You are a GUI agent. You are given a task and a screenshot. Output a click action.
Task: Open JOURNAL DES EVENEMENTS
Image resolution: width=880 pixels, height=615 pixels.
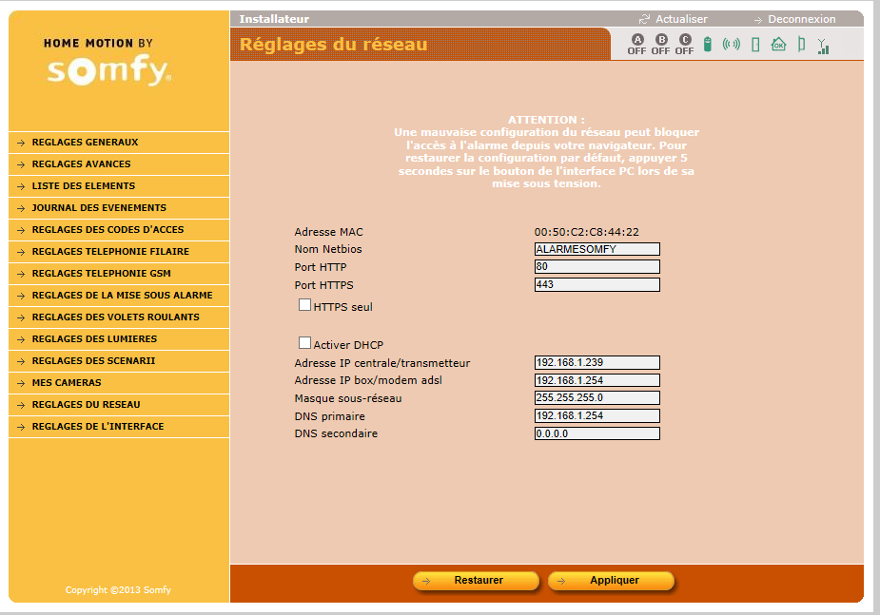click(119, 208)
